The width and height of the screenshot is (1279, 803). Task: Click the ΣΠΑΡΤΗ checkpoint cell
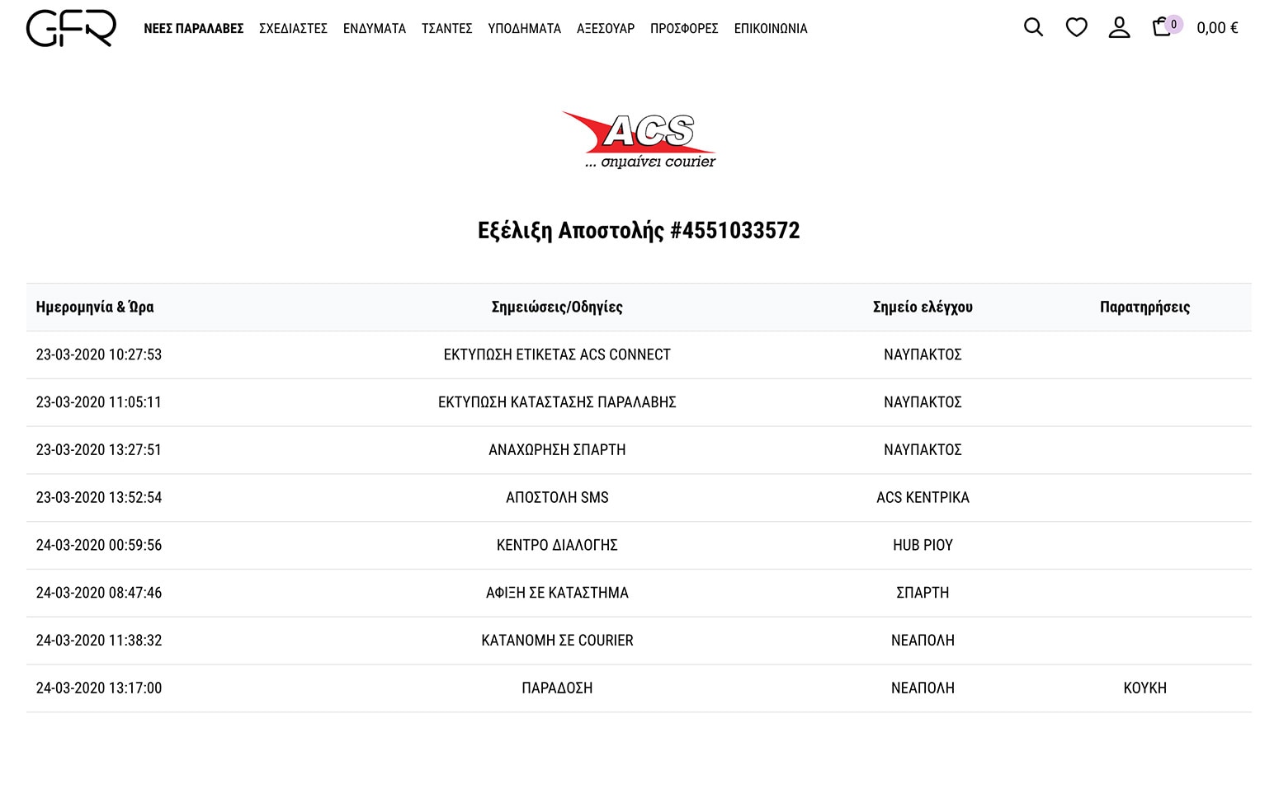923,593
